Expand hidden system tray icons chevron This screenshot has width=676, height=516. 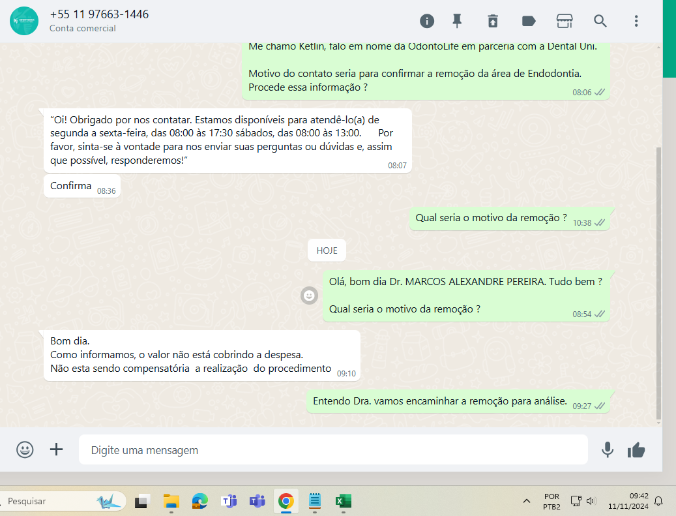[x=527, y=501]
